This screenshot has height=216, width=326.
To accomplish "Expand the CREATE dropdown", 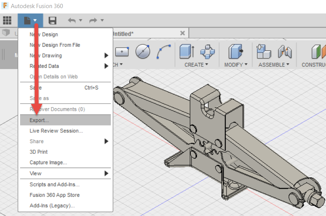I will point(196,65).
